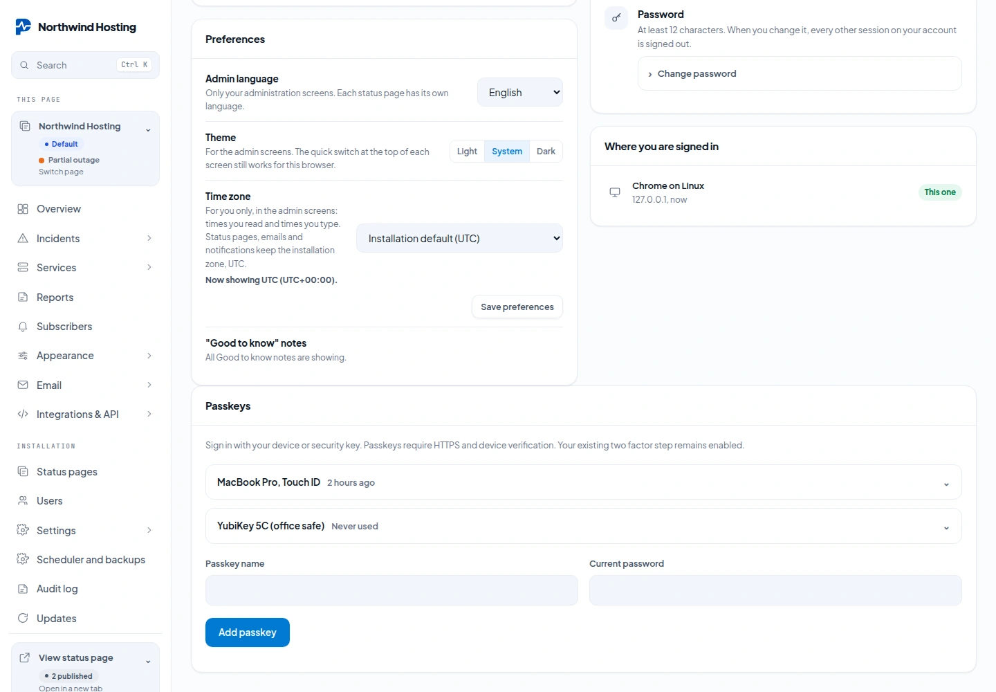996x692 pixels.
Task: Select the System theme option
Action: point(507,152)
